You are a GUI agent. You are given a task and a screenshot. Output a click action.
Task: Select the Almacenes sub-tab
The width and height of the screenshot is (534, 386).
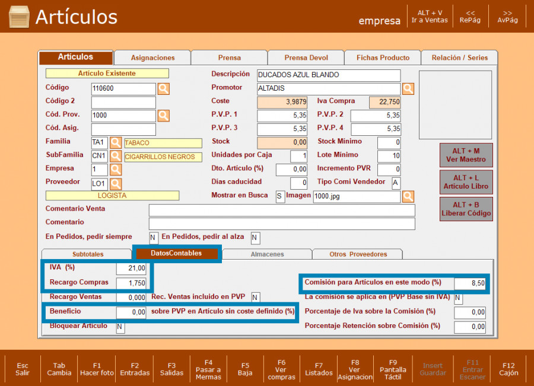[x=266, y=254]
